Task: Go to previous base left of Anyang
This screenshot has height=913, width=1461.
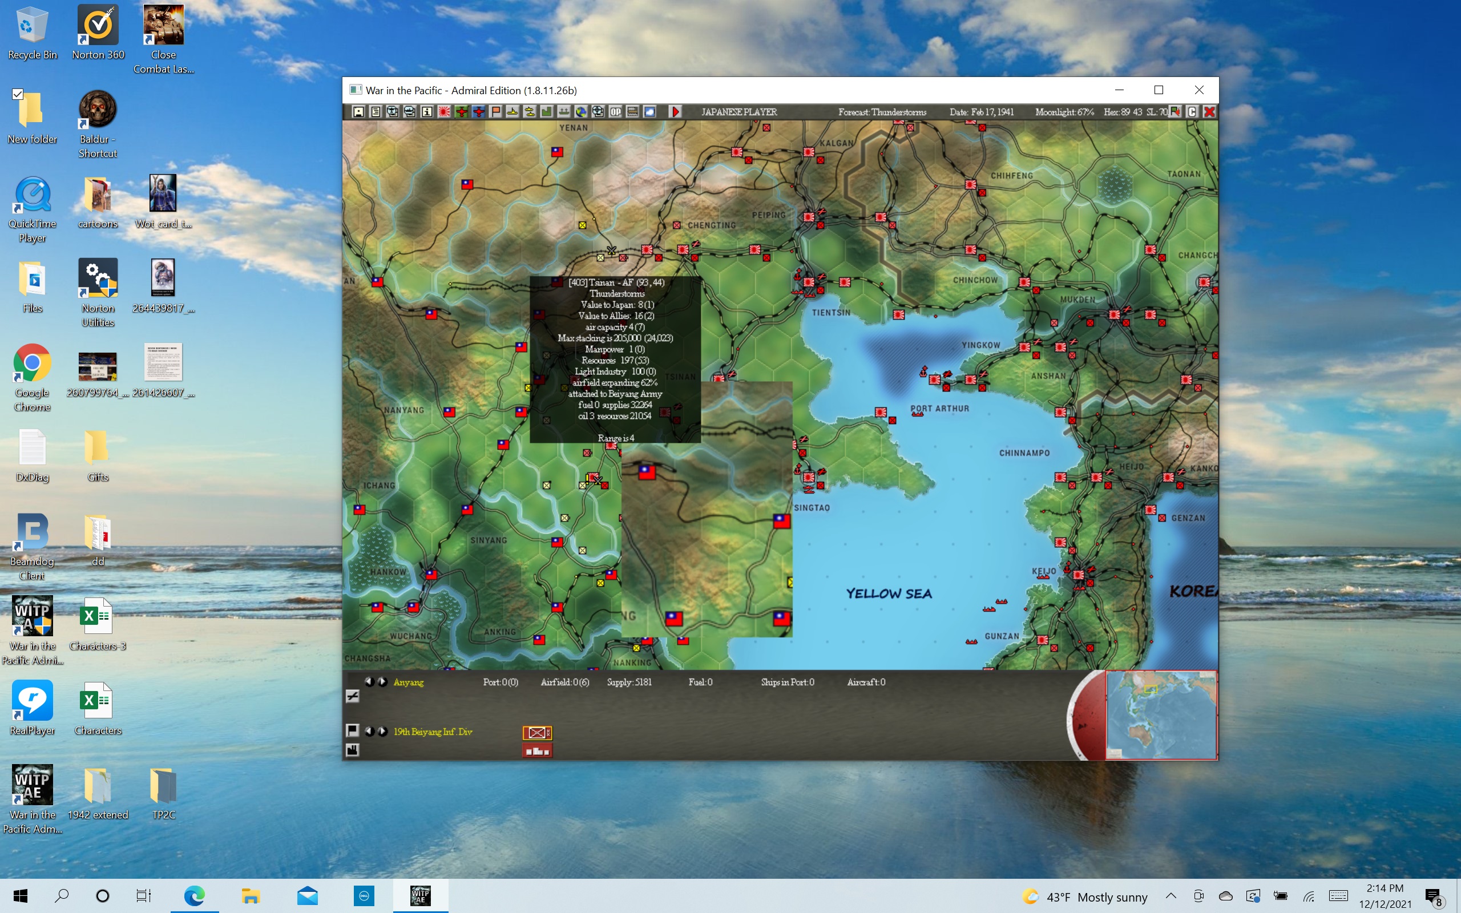Action: [369, 682]
